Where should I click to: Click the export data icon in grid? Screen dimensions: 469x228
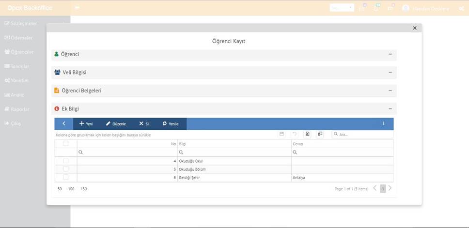click(307, 134)
